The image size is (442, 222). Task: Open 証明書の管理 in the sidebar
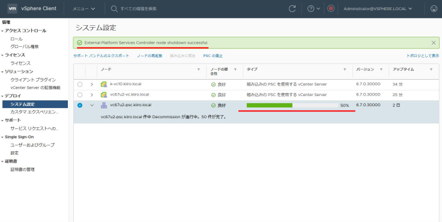pos(23,170)
